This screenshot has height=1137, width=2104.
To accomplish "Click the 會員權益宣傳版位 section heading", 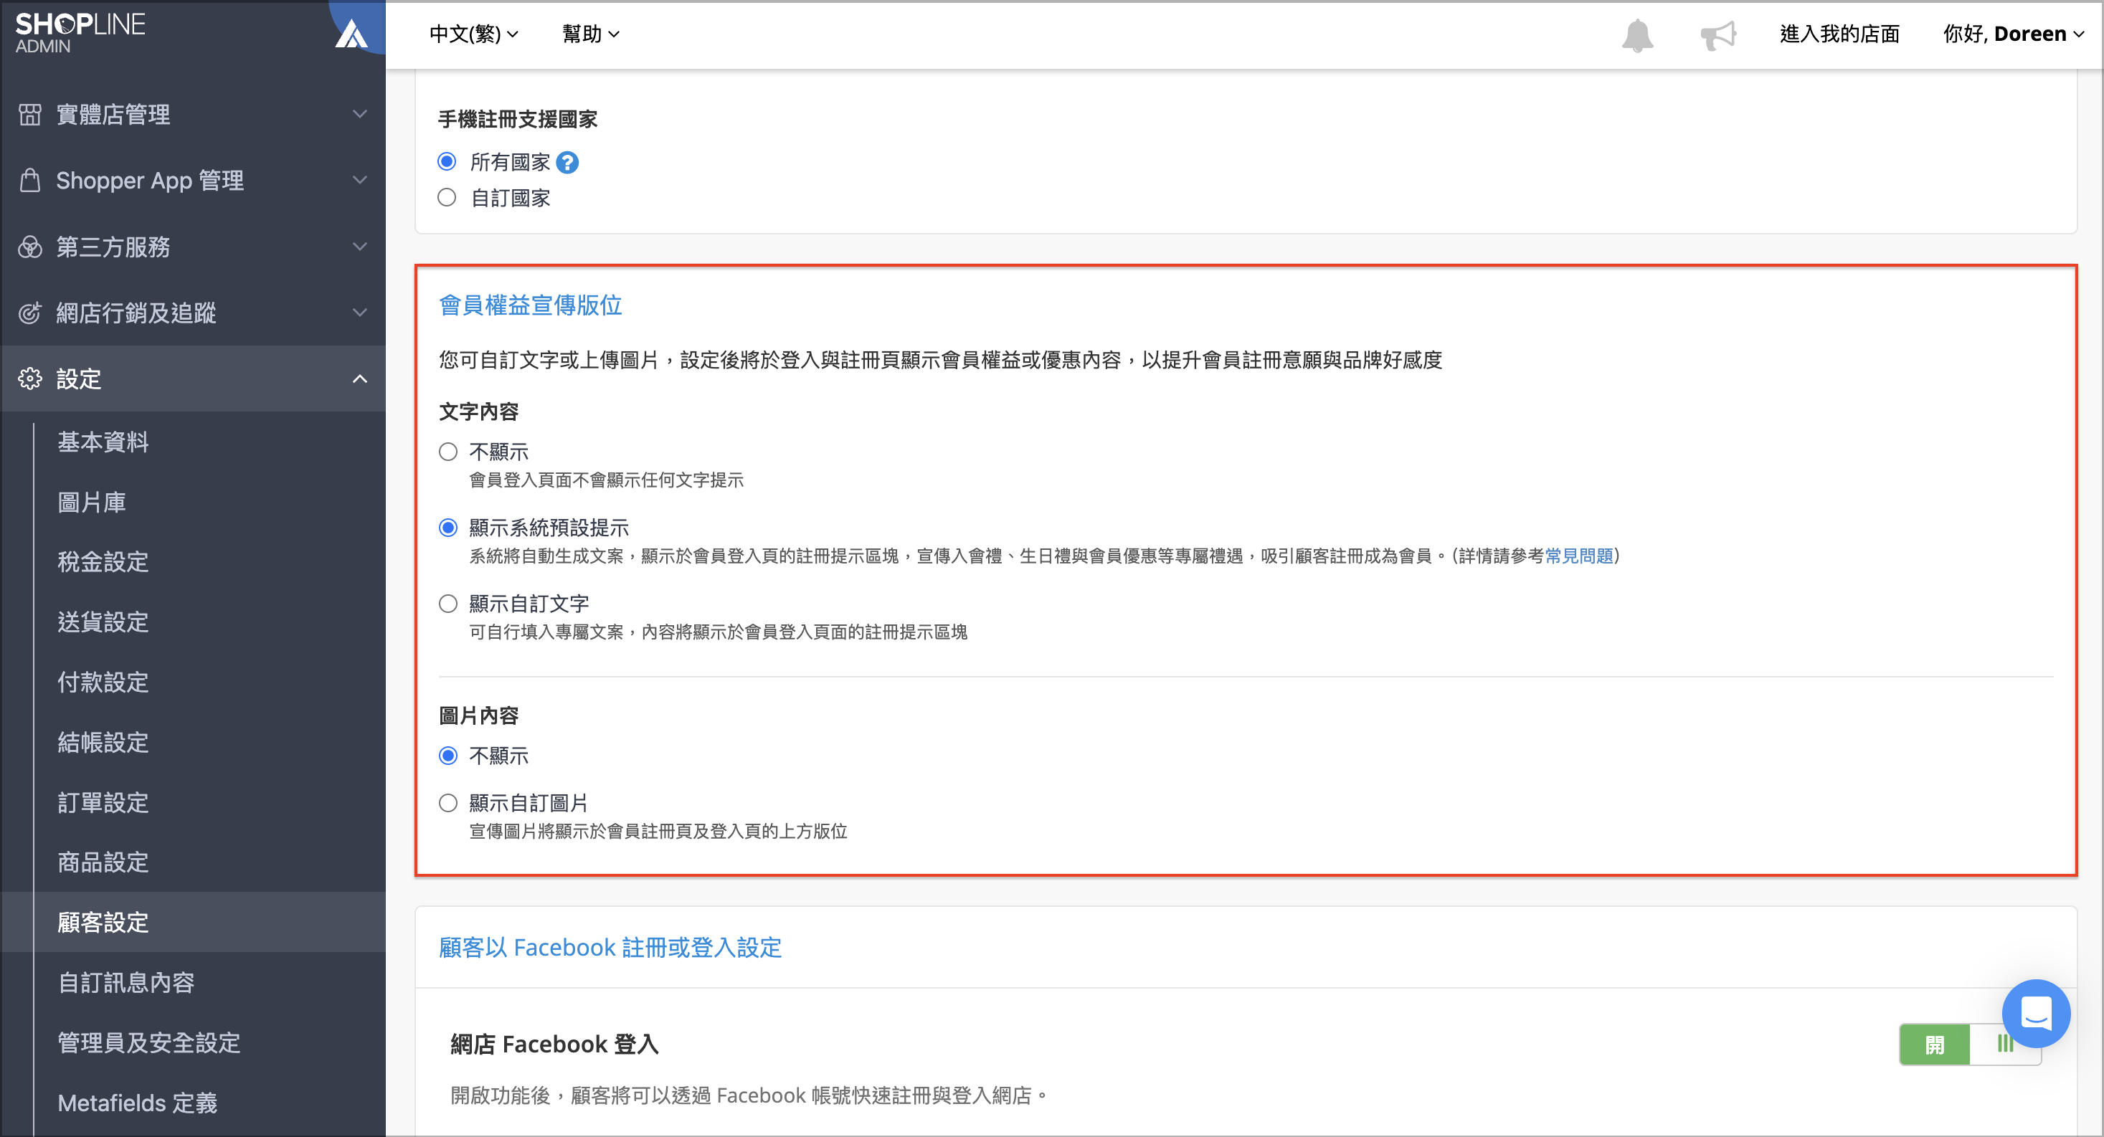I will [x=530, y=305].
